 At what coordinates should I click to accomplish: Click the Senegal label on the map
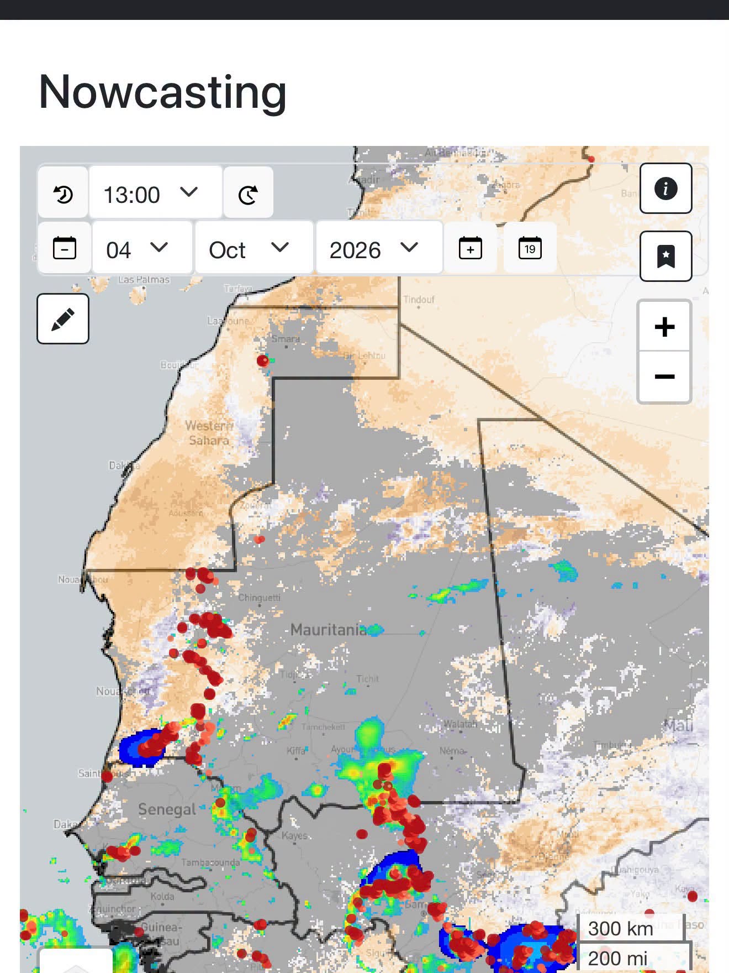(x=167, y=809)
